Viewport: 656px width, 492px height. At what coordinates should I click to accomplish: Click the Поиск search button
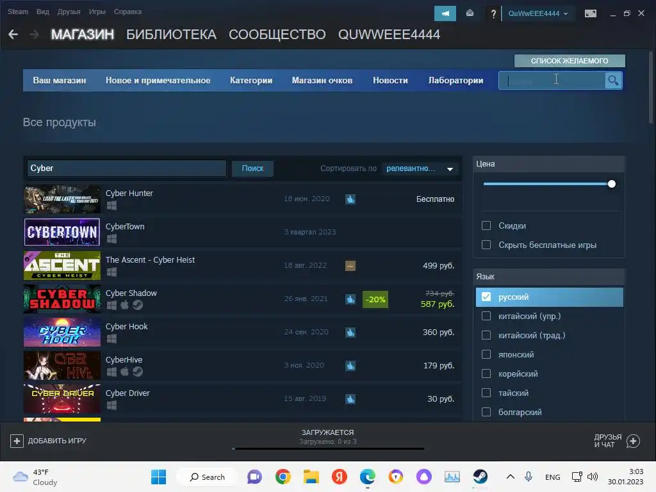click(252, 168)
